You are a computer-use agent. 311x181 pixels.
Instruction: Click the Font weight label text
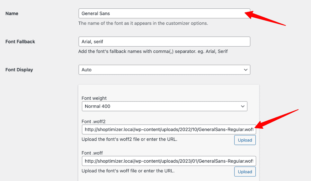pos(94,98)
